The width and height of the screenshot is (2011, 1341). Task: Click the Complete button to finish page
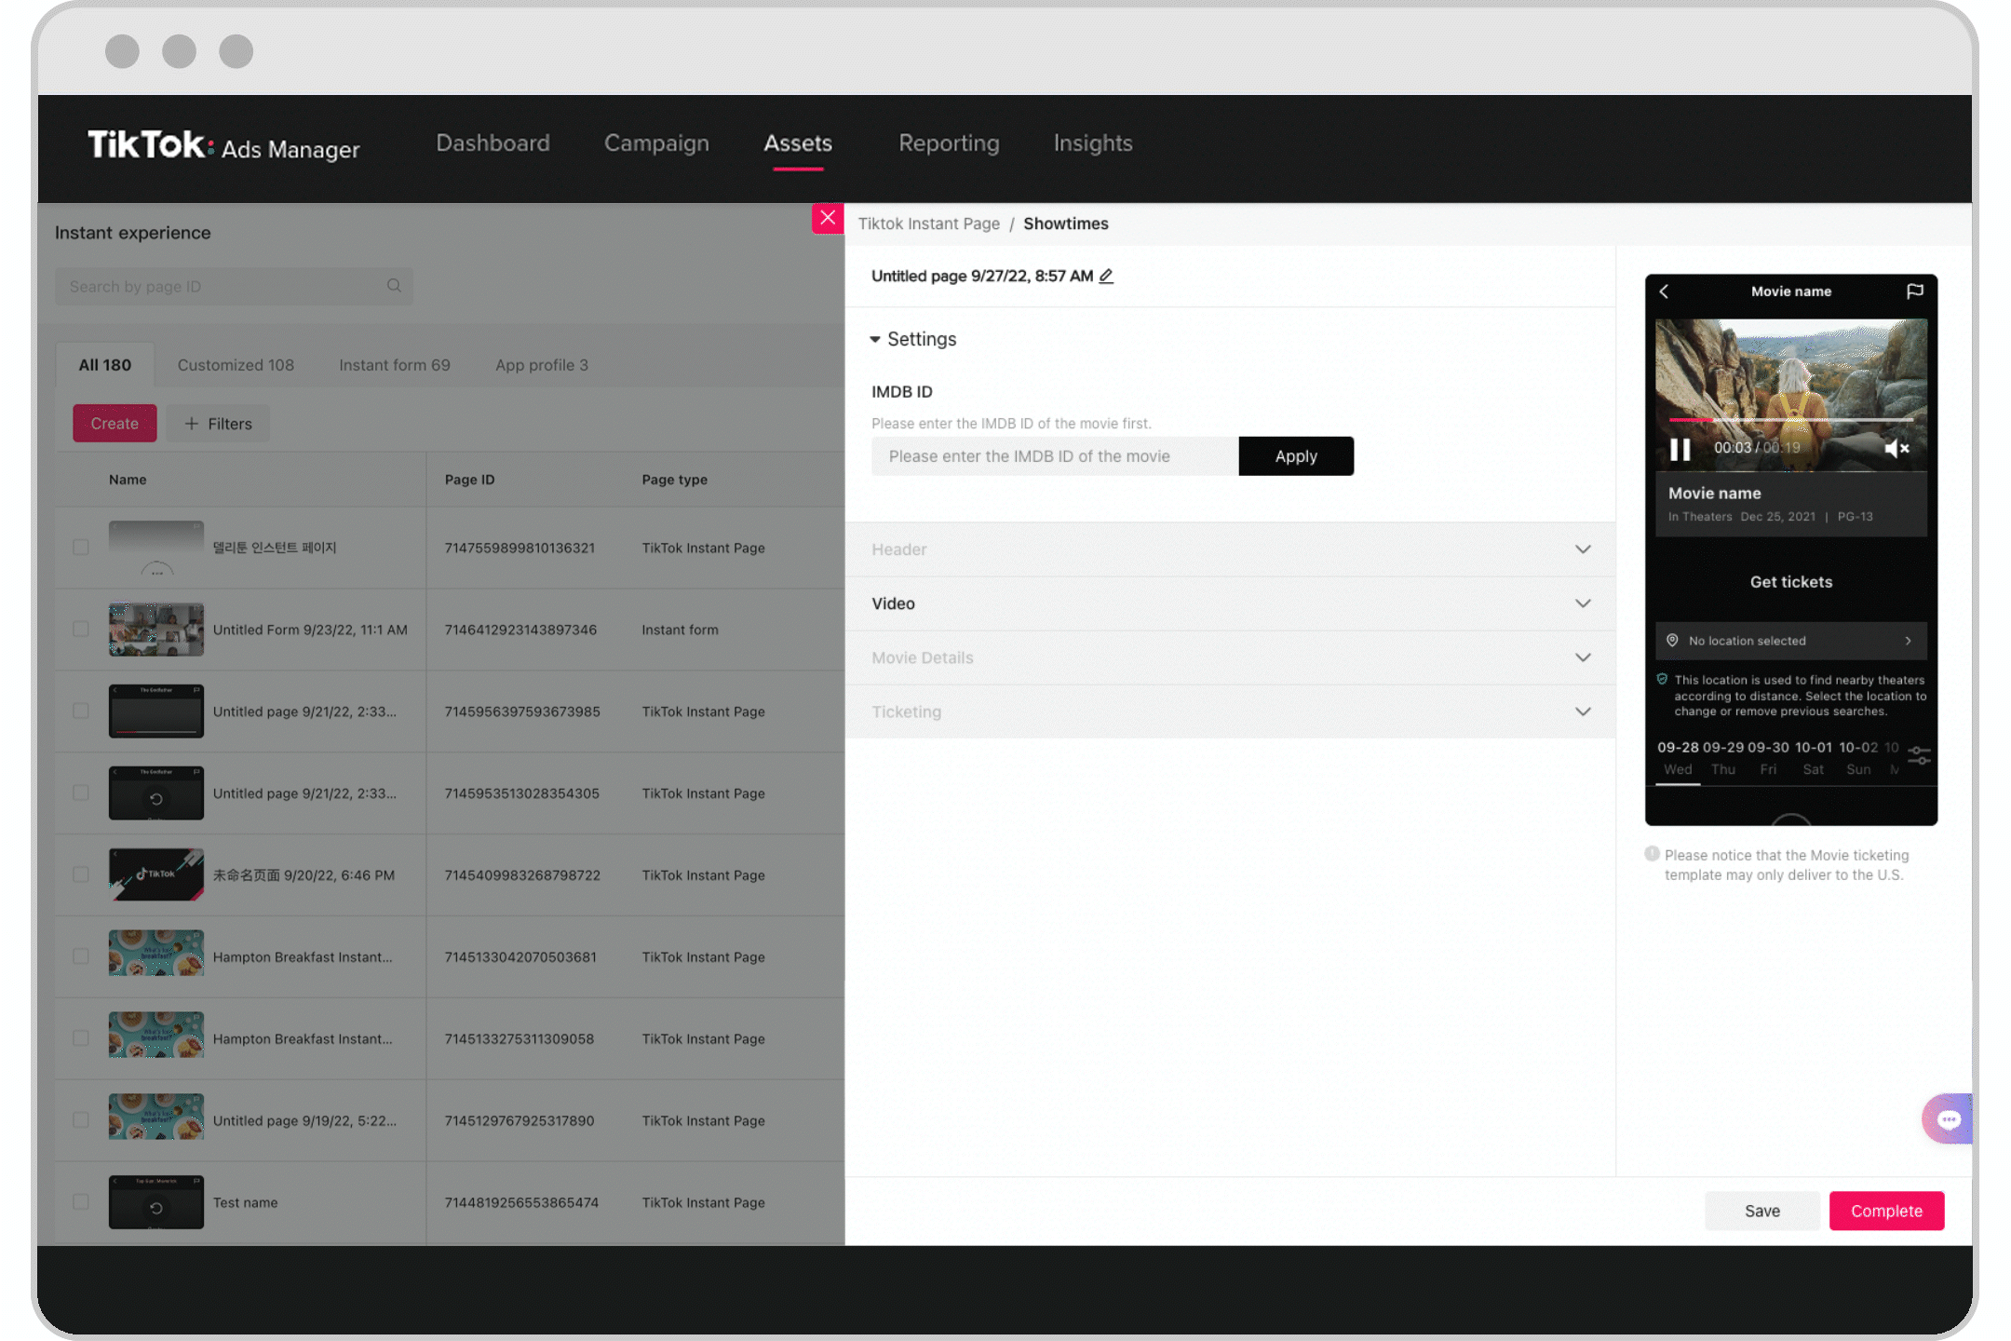pyautogui.click(x=1887, y=1210)
